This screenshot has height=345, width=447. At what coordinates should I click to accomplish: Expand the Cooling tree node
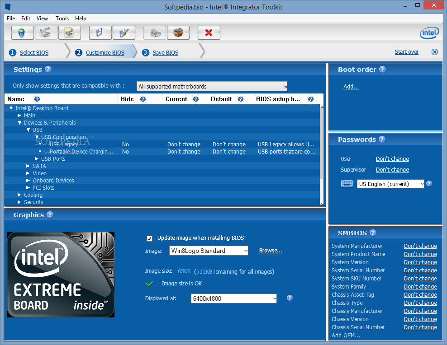tap(19, 195)
